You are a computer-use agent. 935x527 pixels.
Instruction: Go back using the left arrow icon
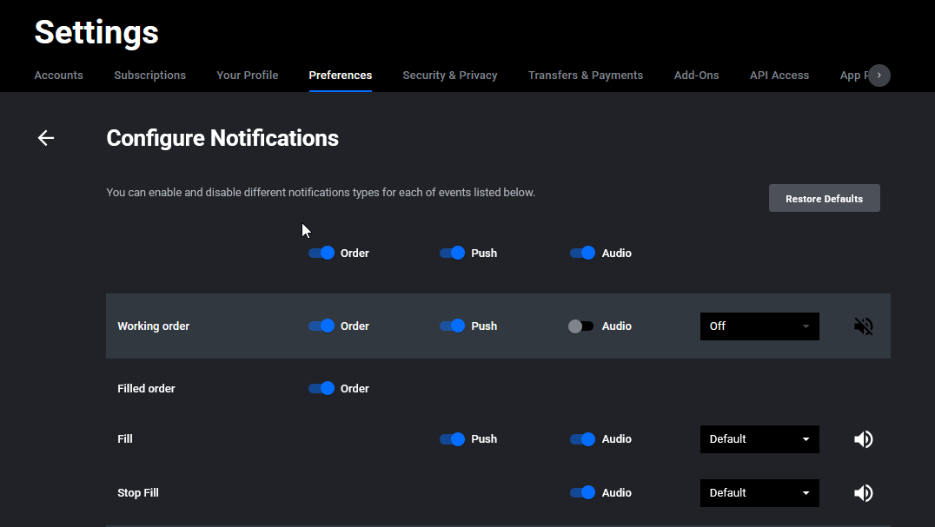46,138
